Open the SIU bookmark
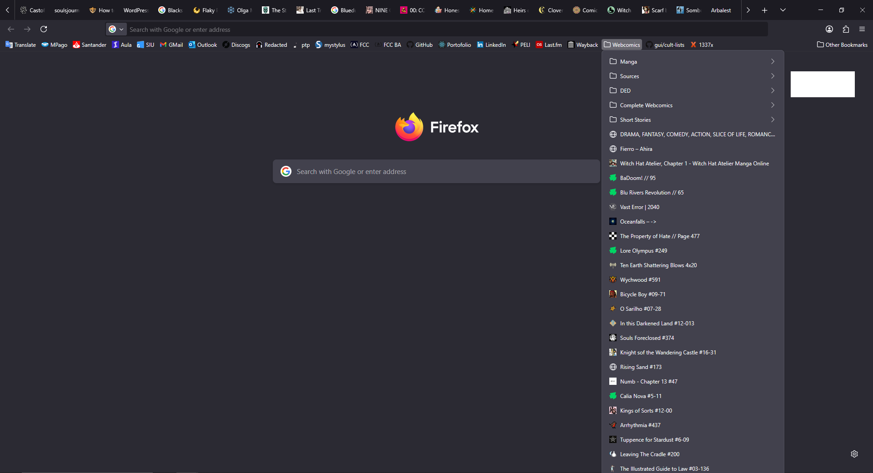 145,45
